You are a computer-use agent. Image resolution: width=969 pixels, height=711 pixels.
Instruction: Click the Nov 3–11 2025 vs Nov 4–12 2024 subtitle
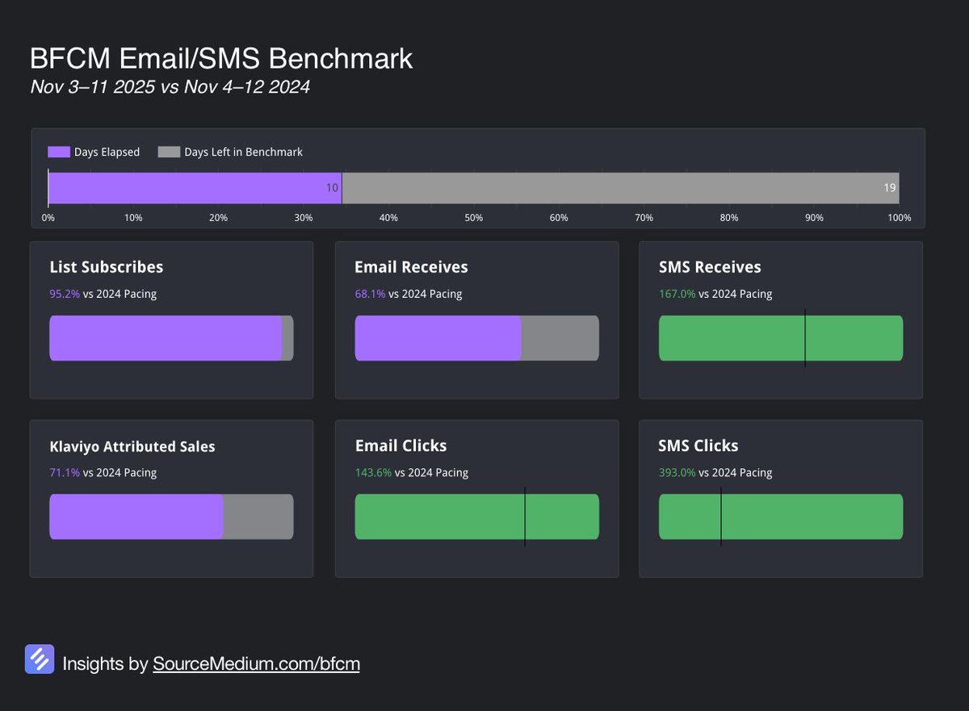170,87
